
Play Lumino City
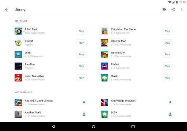168,55
